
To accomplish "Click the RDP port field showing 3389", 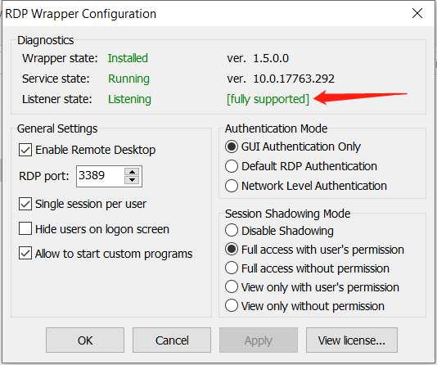I will (x=100, y=176).
